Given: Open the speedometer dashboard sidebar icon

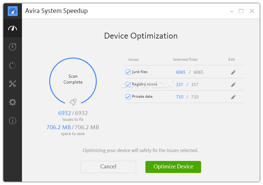Looking at the screenshot, I should pos(13,28).
